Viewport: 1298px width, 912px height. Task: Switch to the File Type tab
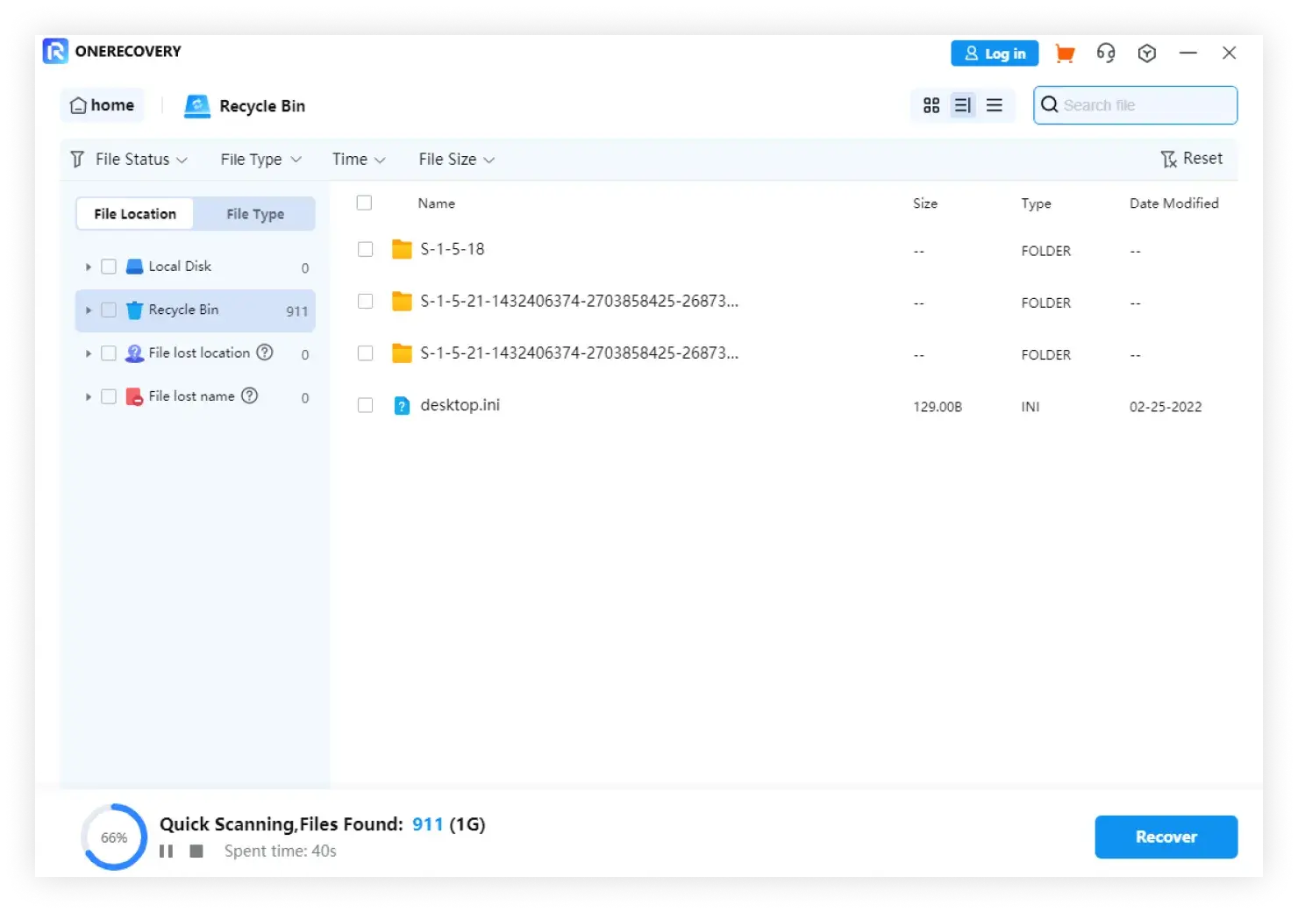(x=255, y=214)
